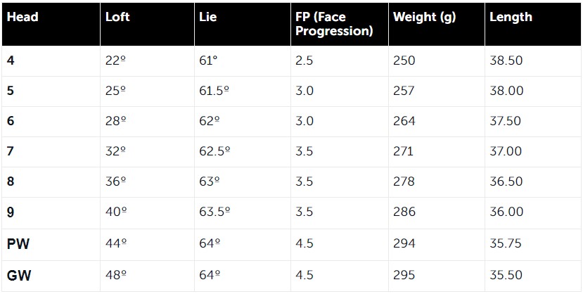Click the FP (Face Progression) header
The width and height of the screenshot is (583, 294).
pos(334,24)
